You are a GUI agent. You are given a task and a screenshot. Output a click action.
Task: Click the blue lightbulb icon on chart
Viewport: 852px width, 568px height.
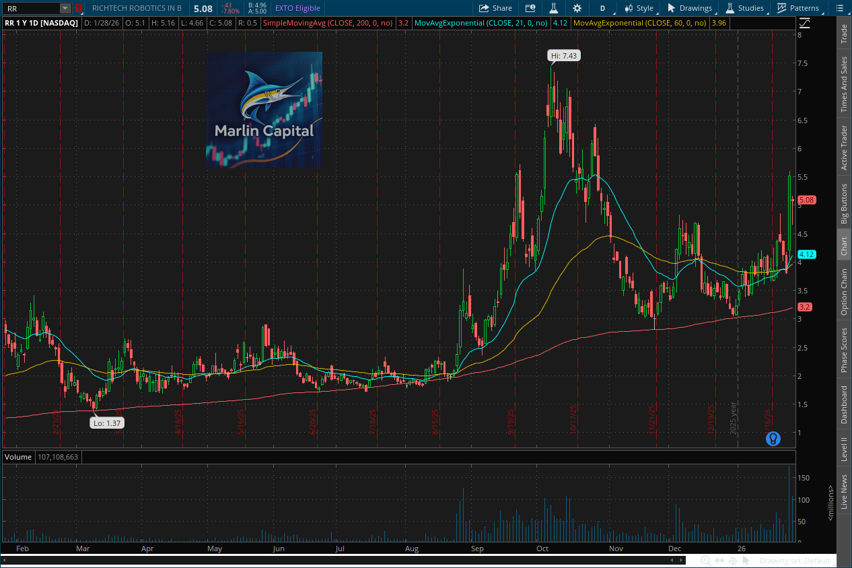(x=773, y=439)
